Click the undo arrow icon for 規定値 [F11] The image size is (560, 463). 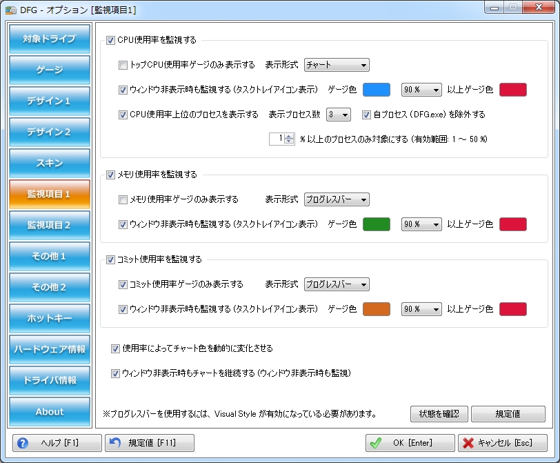click(x=115, y=443)
